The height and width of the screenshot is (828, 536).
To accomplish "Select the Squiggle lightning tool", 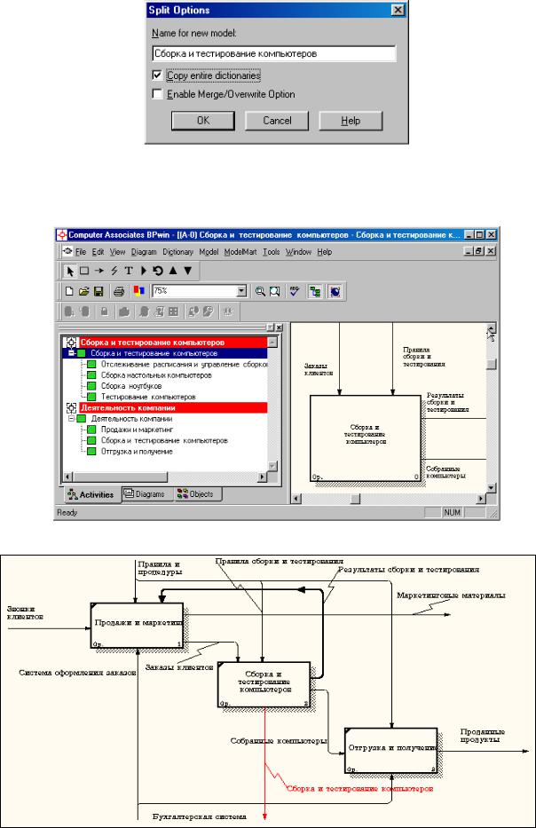I will point(114,271).
